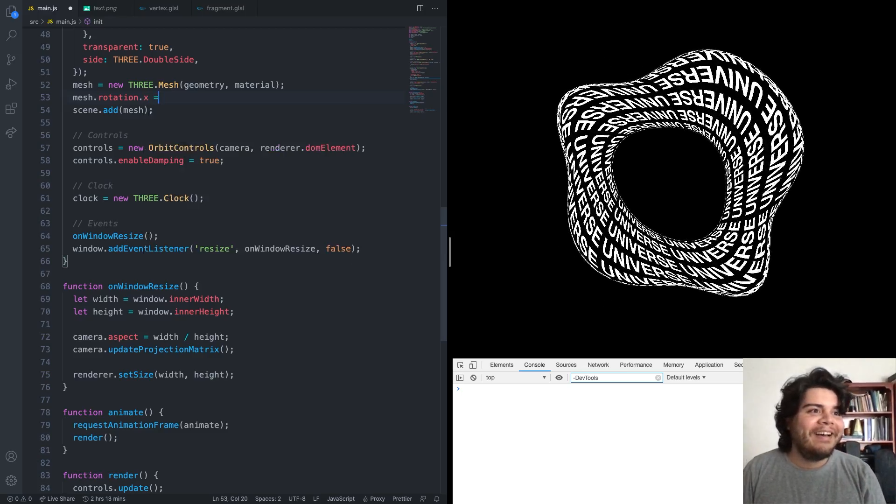The width and height of the screenshot is (896, 504).
Task: Open the Search view icon
Action: pyautogui.click(x=11, y=35)
